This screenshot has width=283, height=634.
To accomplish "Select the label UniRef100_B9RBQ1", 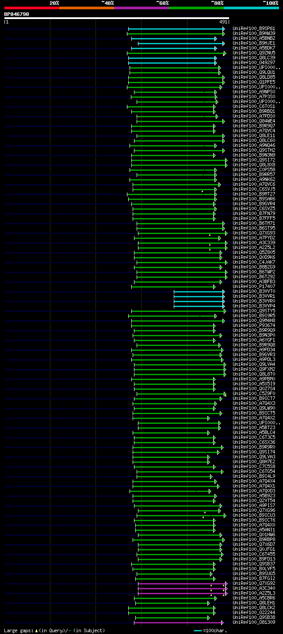I will pos(254,111).
